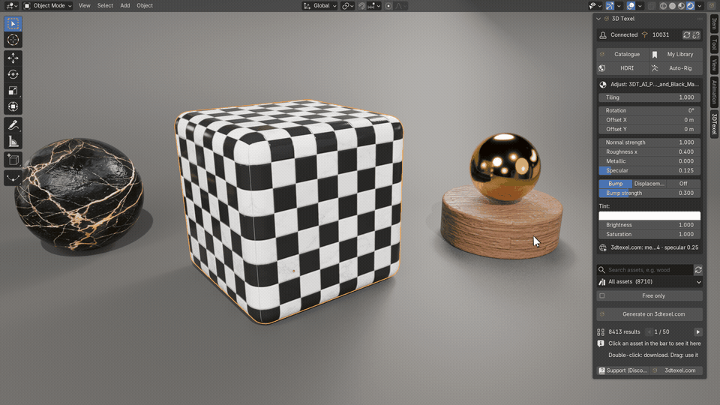Toggle proportional editing in header

click(x=388, y=6)
